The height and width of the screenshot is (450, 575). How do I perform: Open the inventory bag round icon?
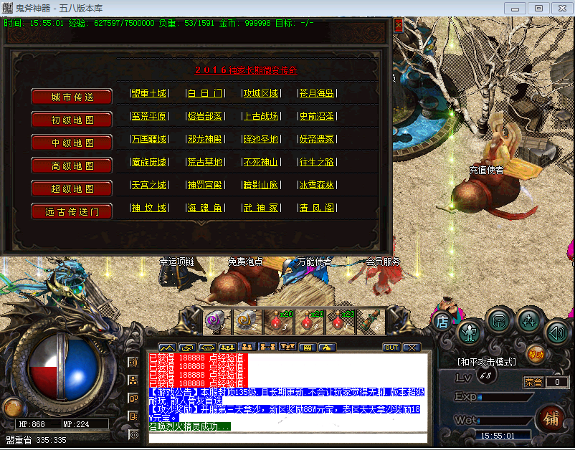point(500,321)
